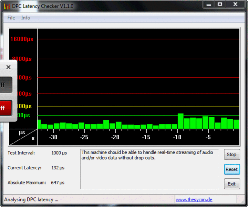Maximize the DPC Latency Checker window
Viewport: 248px width, 207px height.
pyautogui.click(x=220, y=4)
